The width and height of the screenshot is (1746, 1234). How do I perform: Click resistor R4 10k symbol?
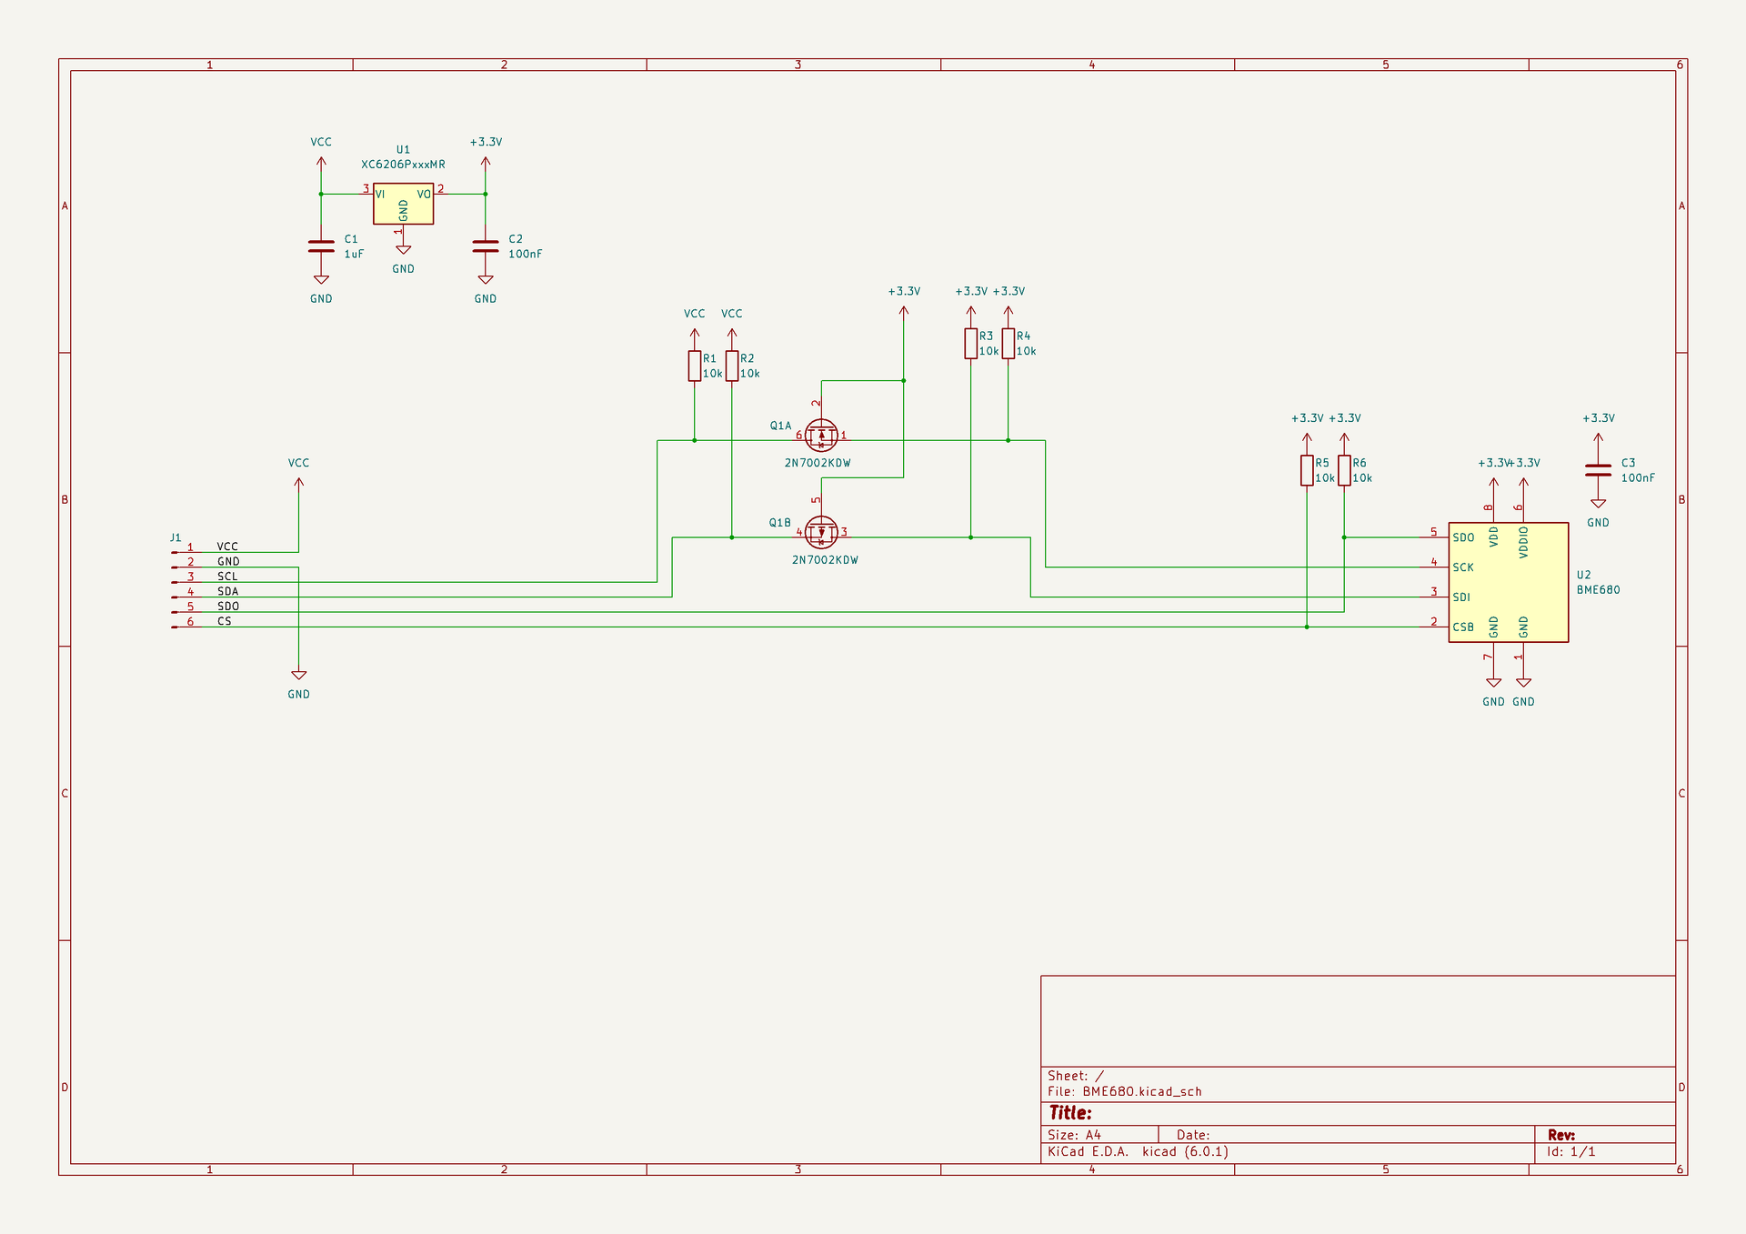click(1008, 344)
